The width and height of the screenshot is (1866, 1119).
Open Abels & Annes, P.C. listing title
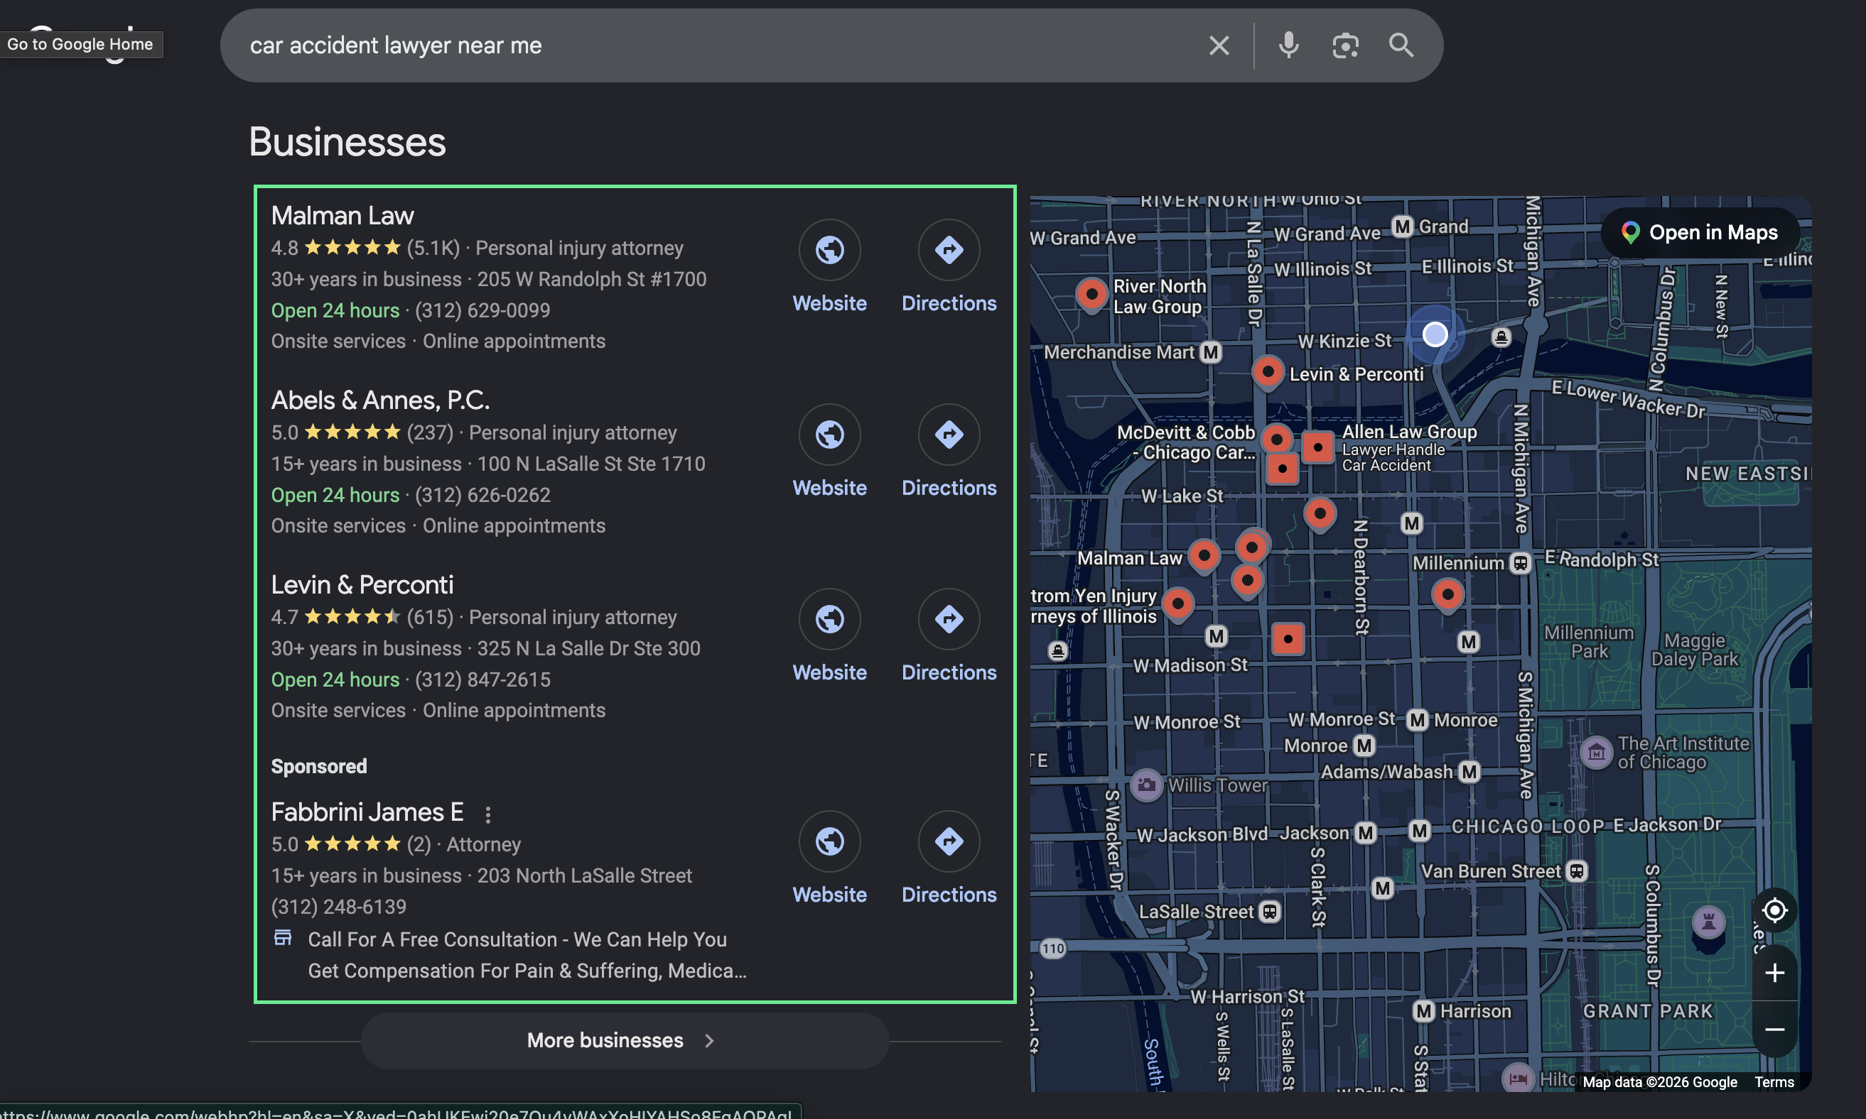[x=380, y=400]
